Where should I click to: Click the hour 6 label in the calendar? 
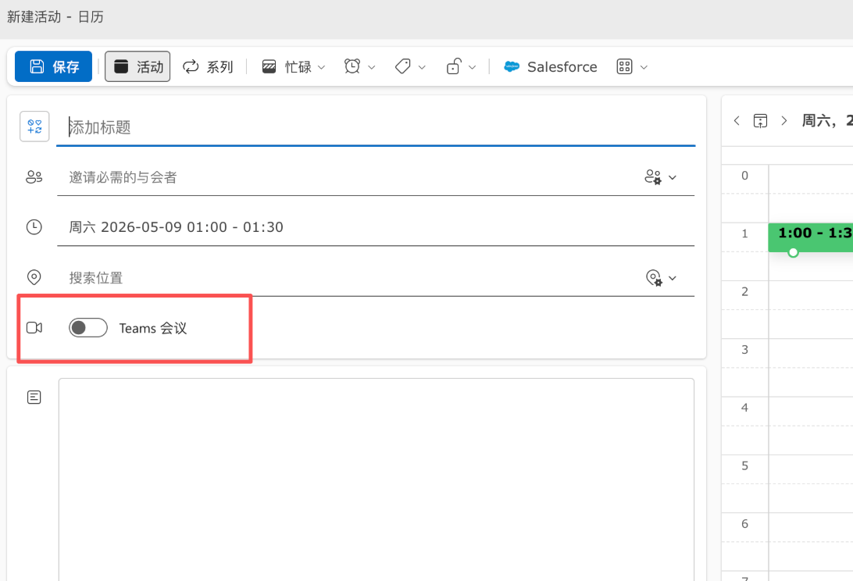(744, 523)
